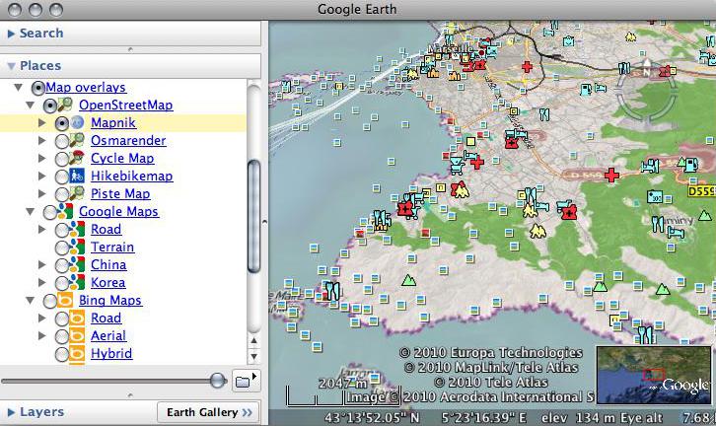Click the Cycle Map icon
Screen dimensions: 716x426
77,158
